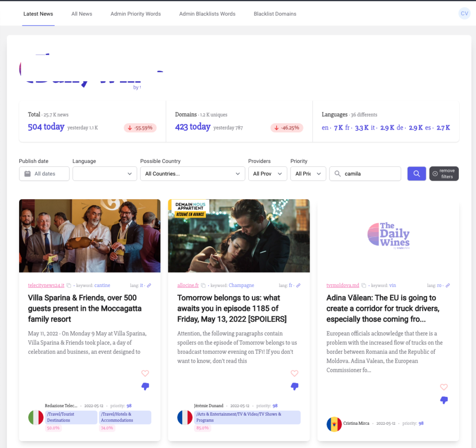The width and height of the screenshot is (476, 448).
Task: Open Admin Priority Words tab
Action: (136, 14)
